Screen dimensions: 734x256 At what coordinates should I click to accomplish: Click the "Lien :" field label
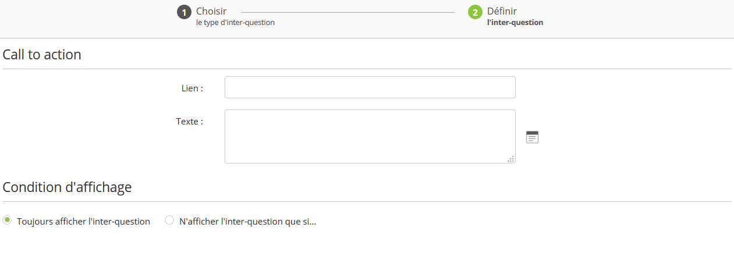tap(192, 88)
